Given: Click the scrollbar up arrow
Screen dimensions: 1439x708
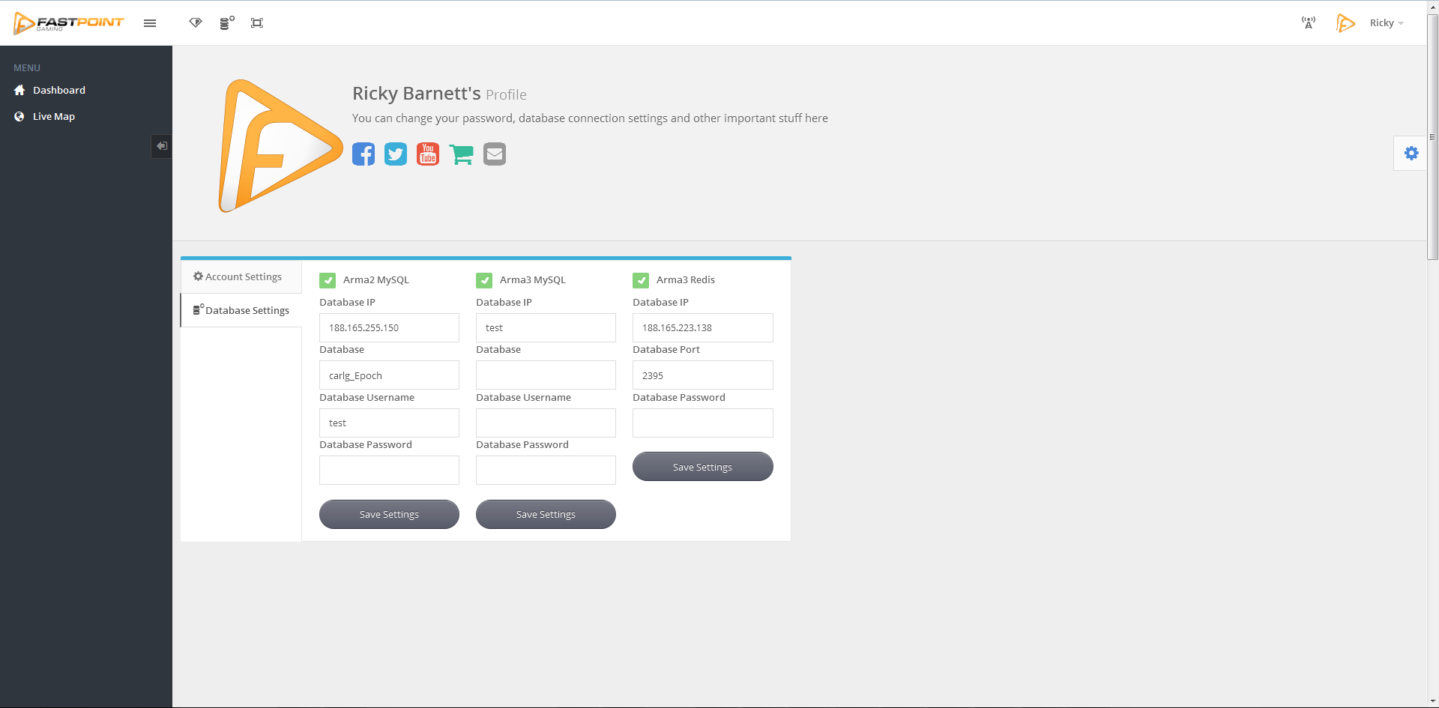Looking at the screenshot, I should (1432, 7).
